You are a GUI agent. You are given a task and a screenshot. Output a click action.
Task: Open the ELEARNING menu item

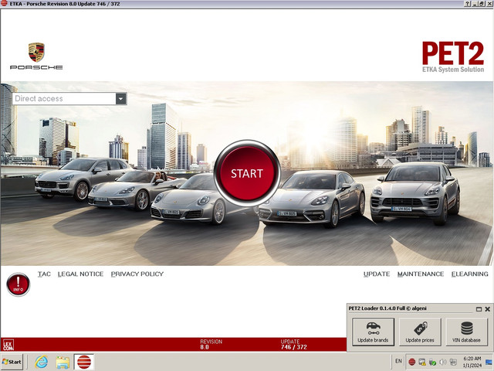[470, 274]
